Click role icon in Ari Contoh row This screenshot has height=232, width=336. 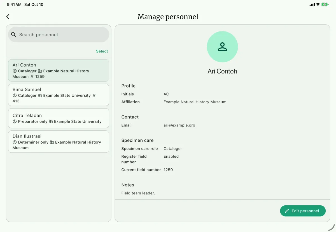(15, 71)
